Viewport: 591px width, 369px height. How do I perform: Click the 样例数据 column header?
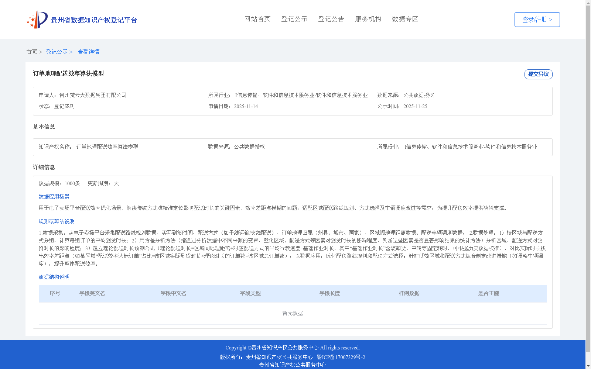pyautogui.click(x=409, y=293)
